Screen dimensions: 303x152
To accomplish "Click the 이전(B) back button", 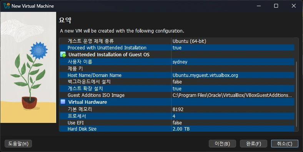I will click(x=222, y=144).
